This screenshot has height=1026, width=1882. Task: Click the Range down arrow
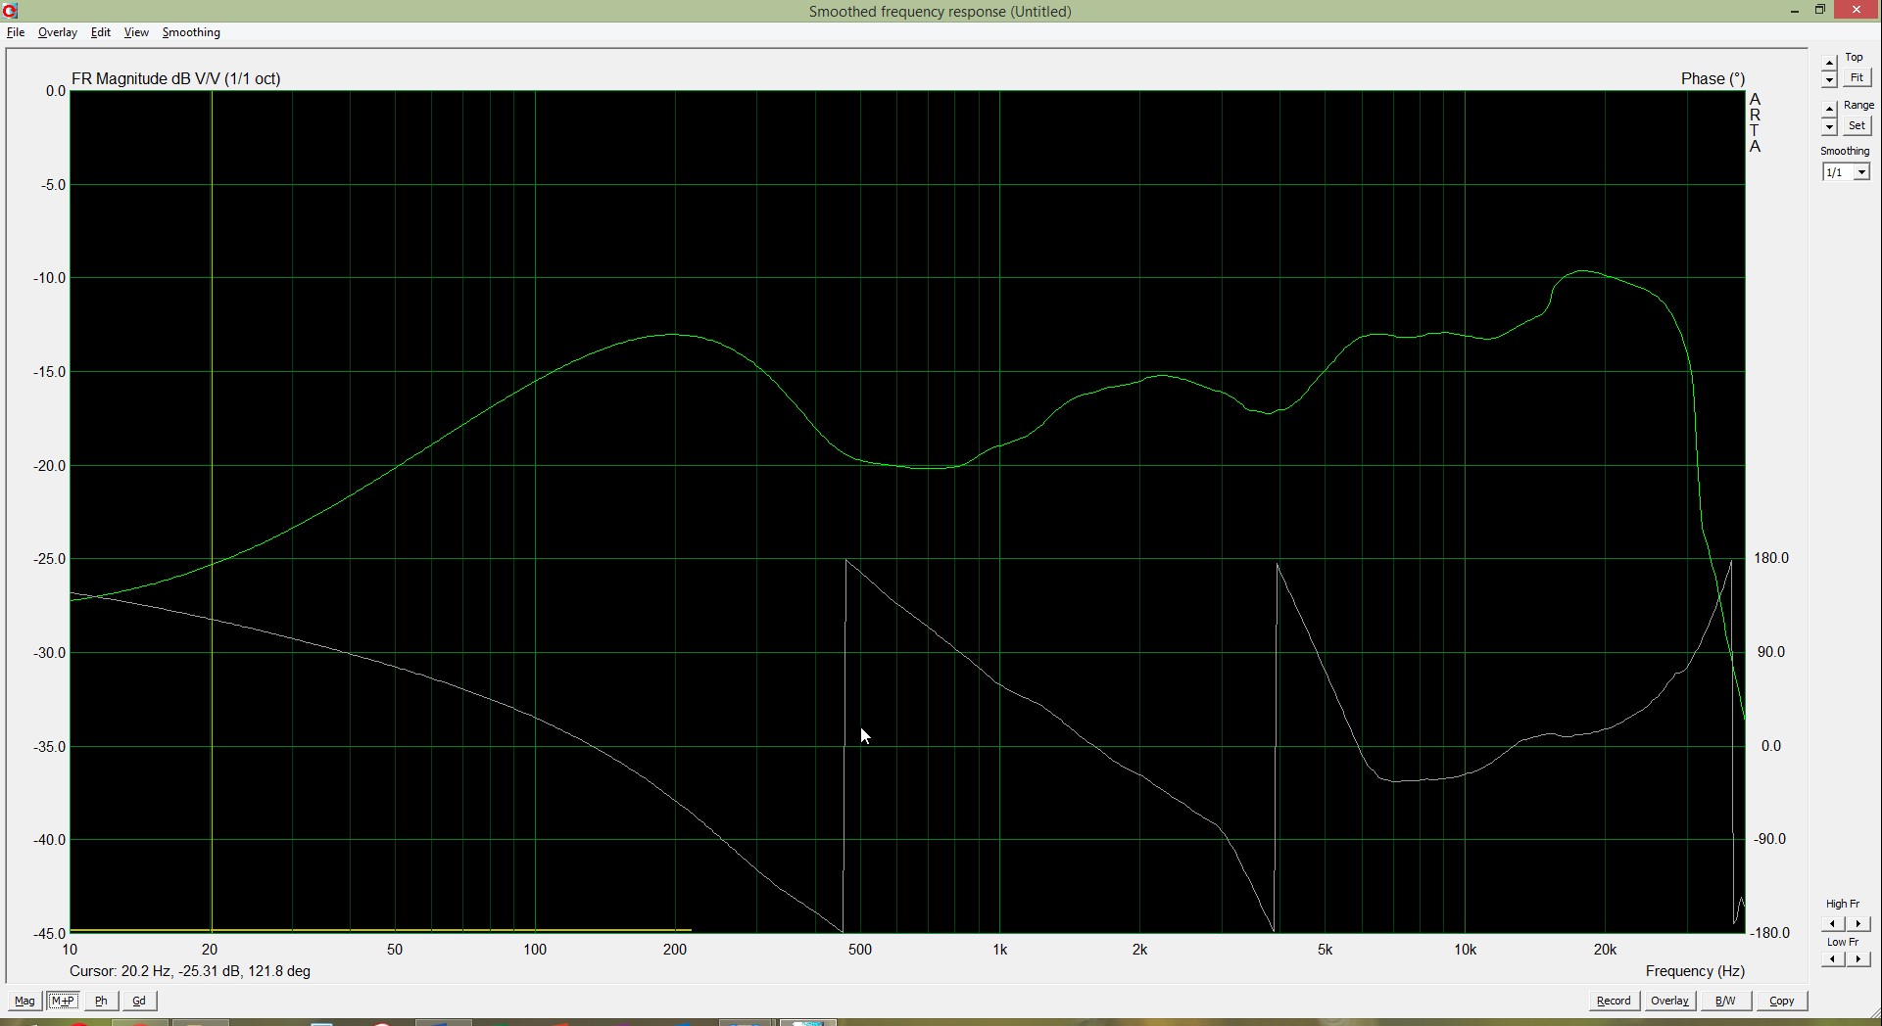[1829, 127]
